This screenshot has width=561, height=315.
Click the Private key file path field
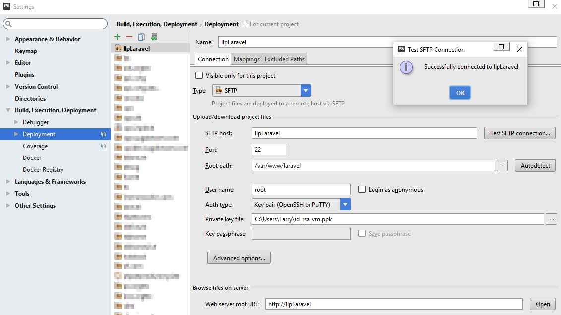click(398, 219)
